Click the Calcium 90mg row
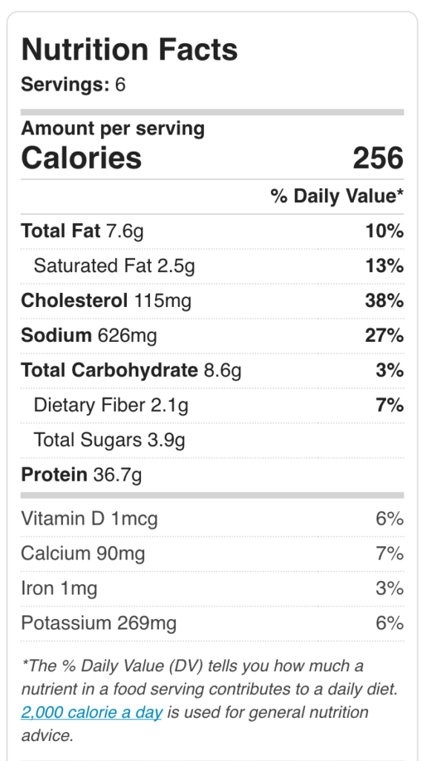 pos(212,554)
